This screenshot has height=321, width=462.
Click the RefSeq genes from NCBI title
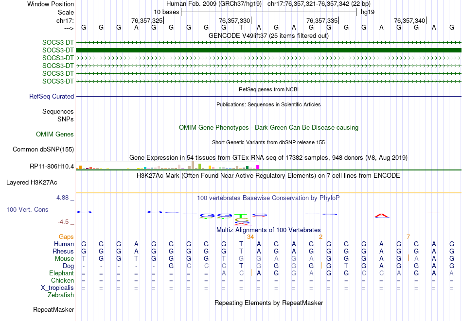click(268, 89)
